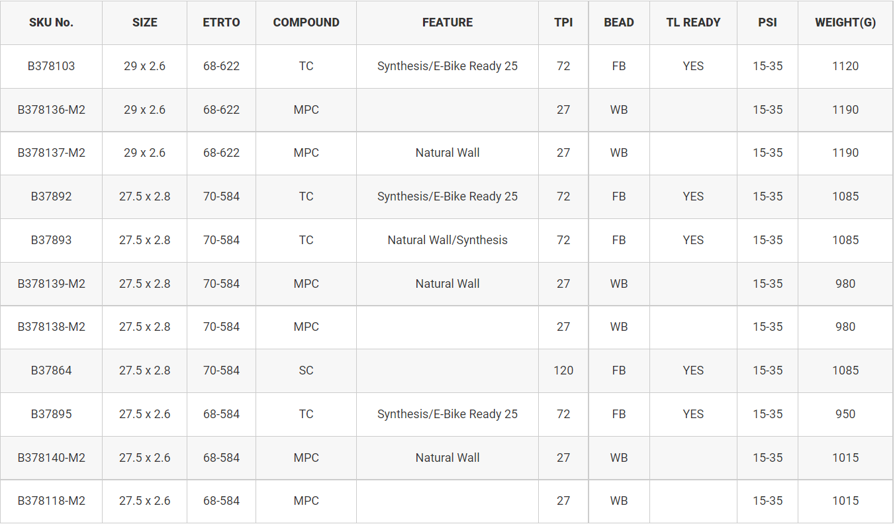Click the TL READY column header
Viewport: 895px width, 524px height.
693,22
